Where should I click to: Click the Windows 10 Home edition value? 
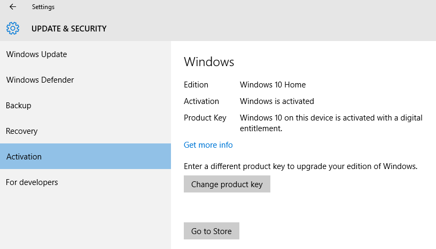(x=273, y=84)
